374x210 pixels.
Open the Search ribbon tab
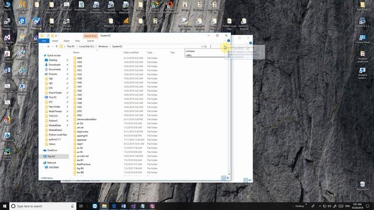click(91, 41)
